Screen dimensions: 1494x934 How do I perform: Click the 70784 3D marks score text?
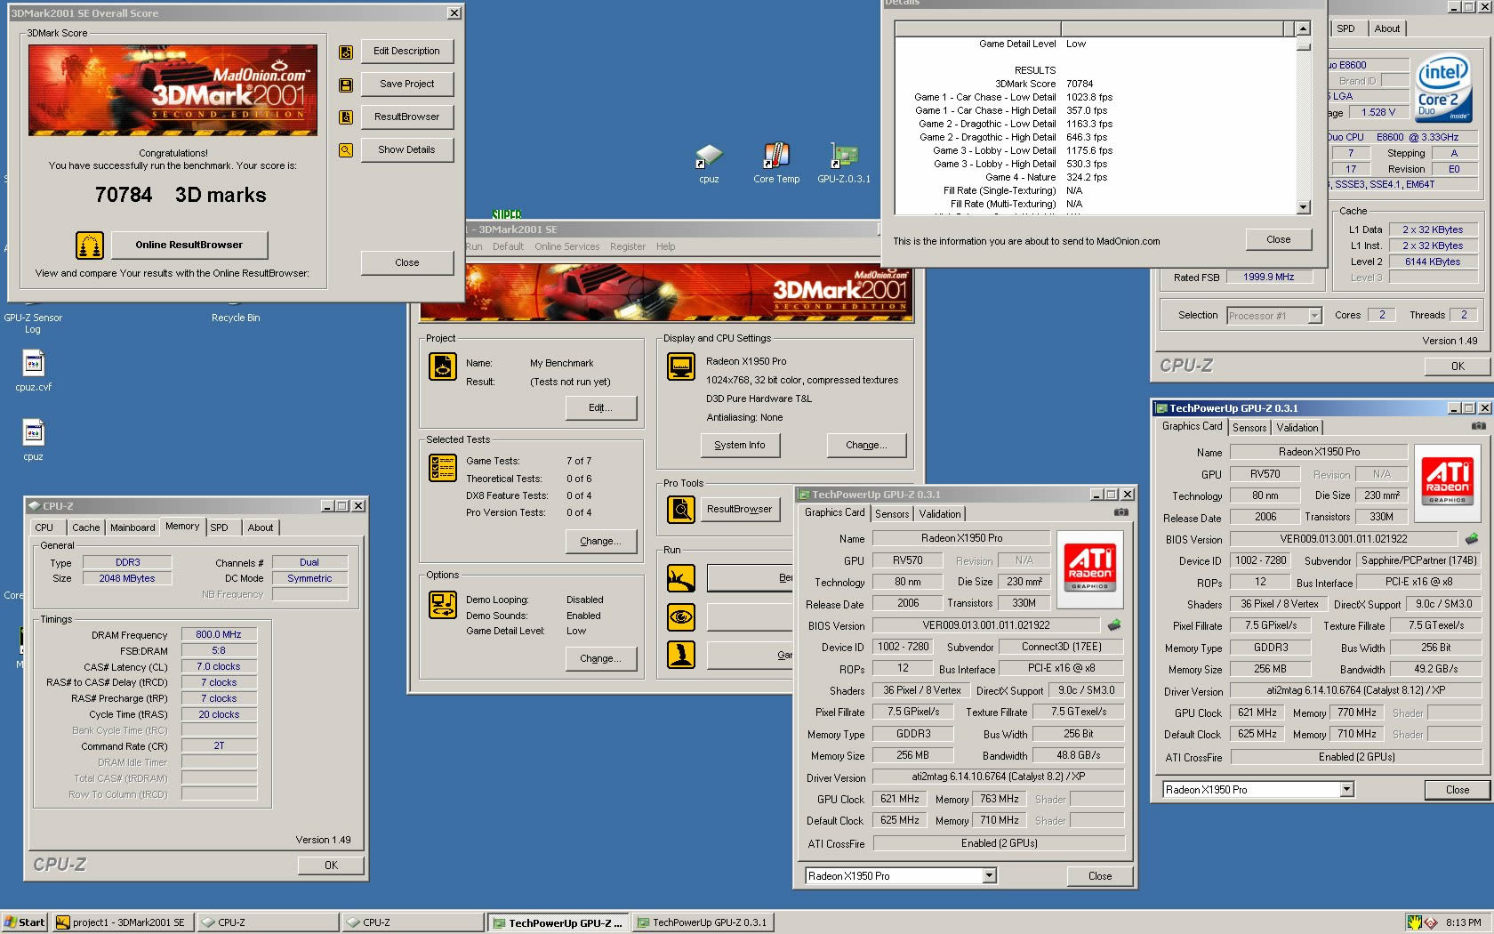pyautogui.click(x=181, y=195)
